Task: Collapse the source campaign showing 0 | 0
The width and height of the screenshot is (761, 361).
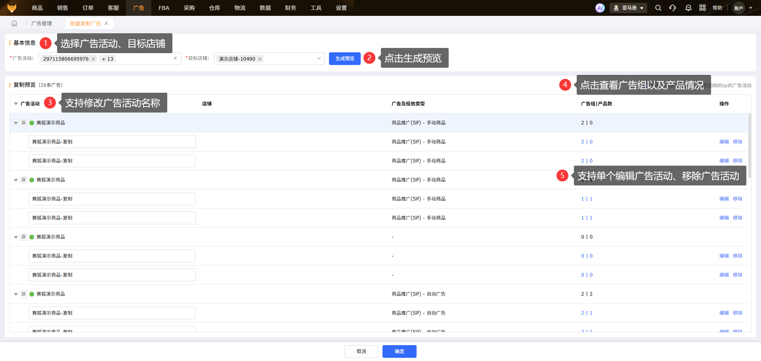Action: click(16, 237)
